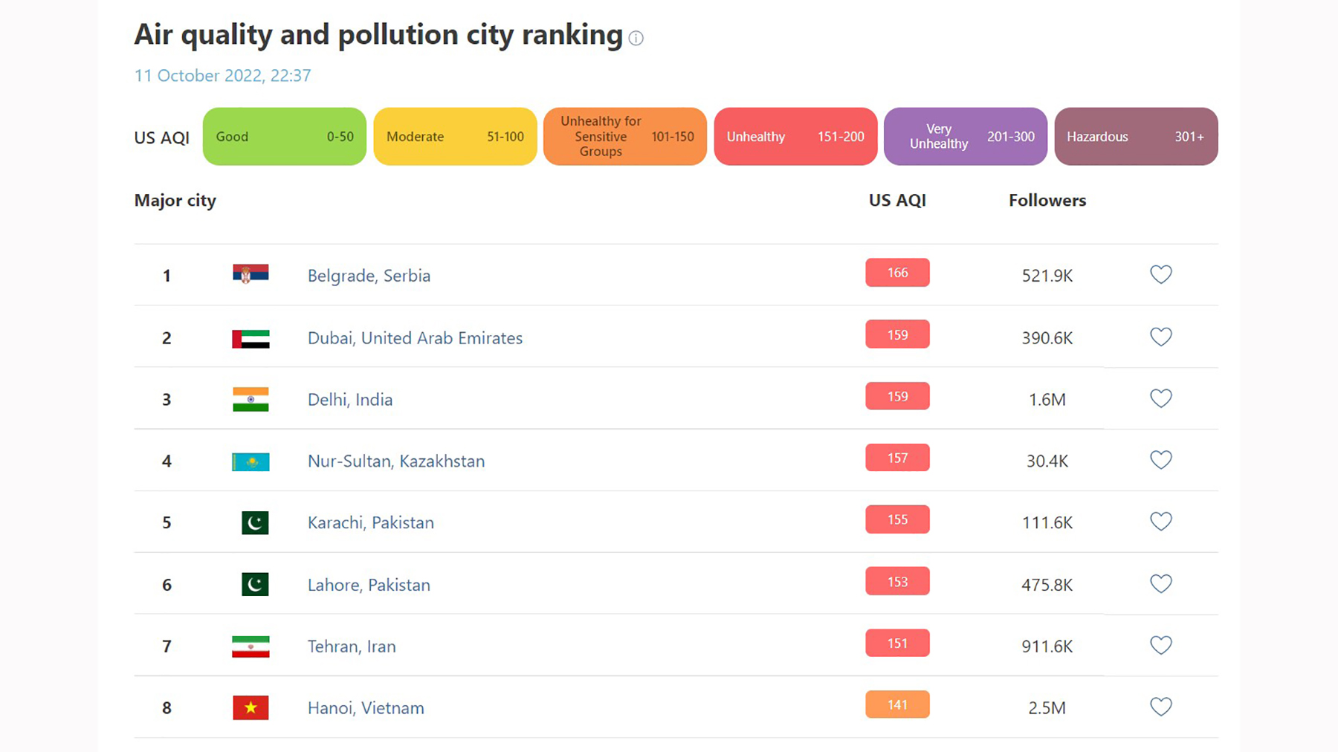
Task: Click heart icon in Karachi row
Action: pyautogui.click(x=1160, y=522)
